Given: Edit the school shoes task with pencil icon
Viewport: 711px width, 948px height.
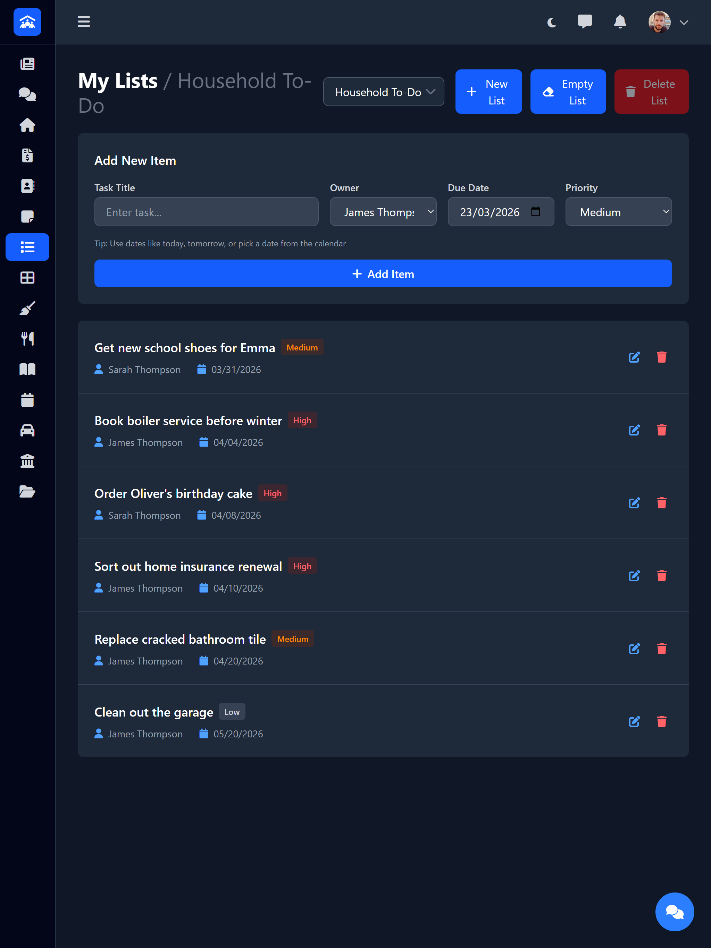Looking at the screenshot, I should point(635,357).
